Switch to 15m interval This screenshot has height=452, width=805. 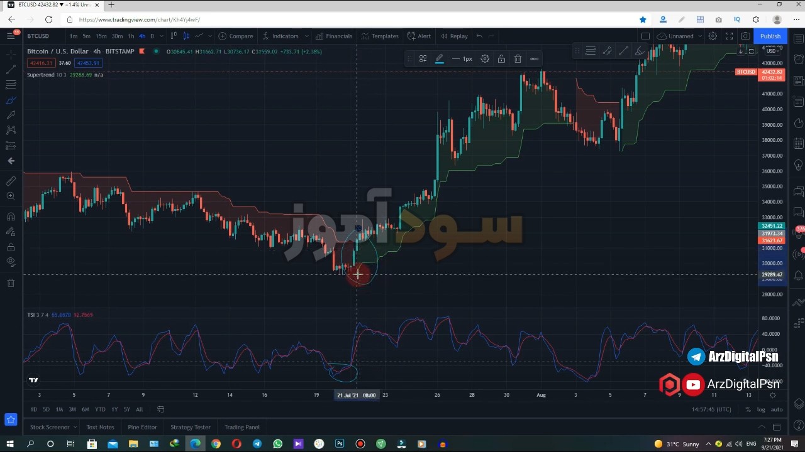coord(101,36)
